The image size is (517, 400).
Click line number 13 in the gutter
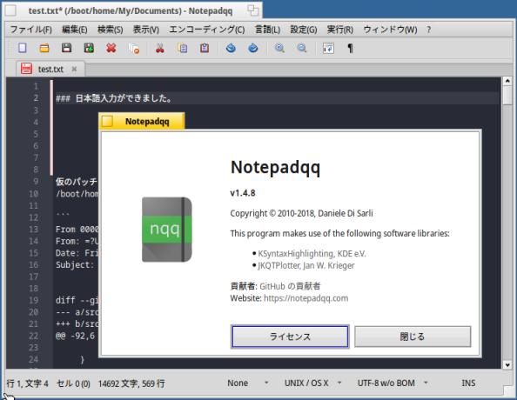click(34, 230)
